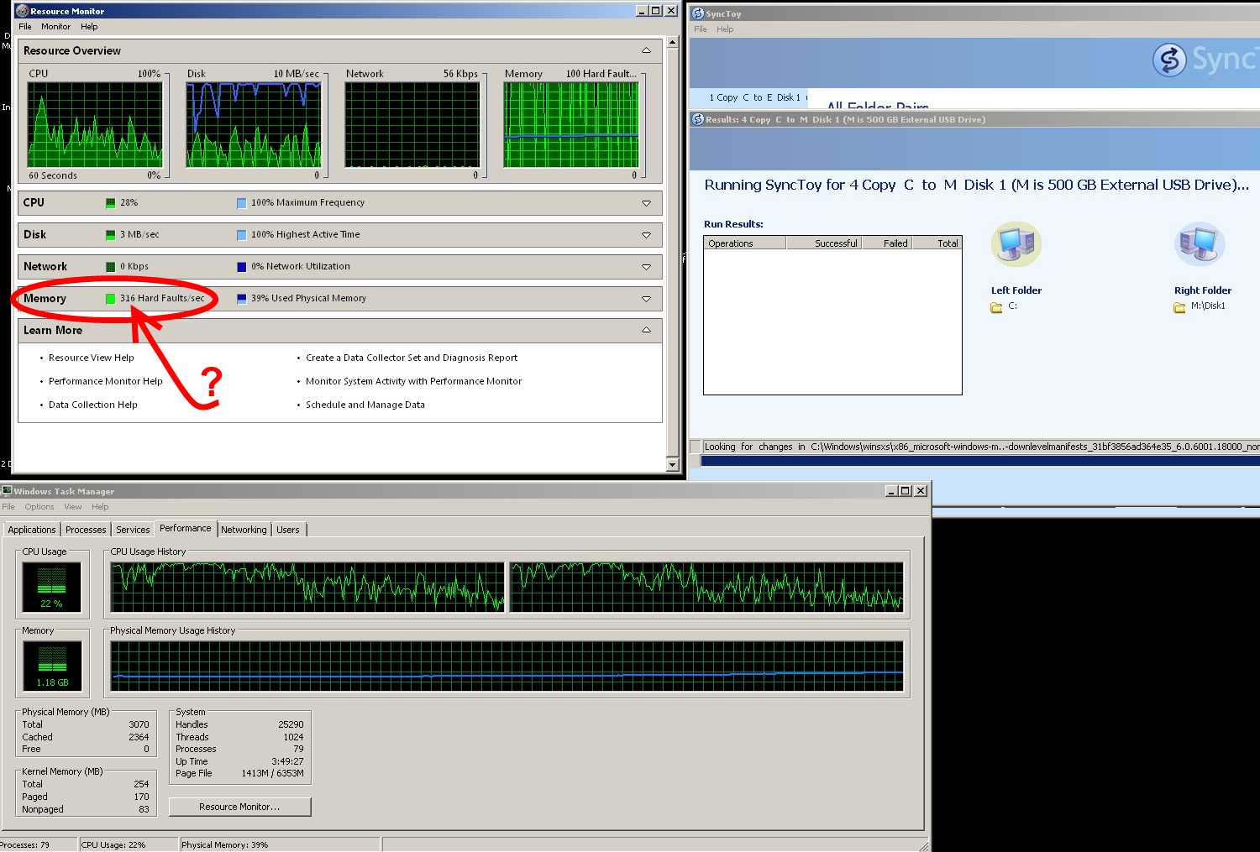Select the 1 Copy C to E Disk 1 folder pair

tap(754, 97)
